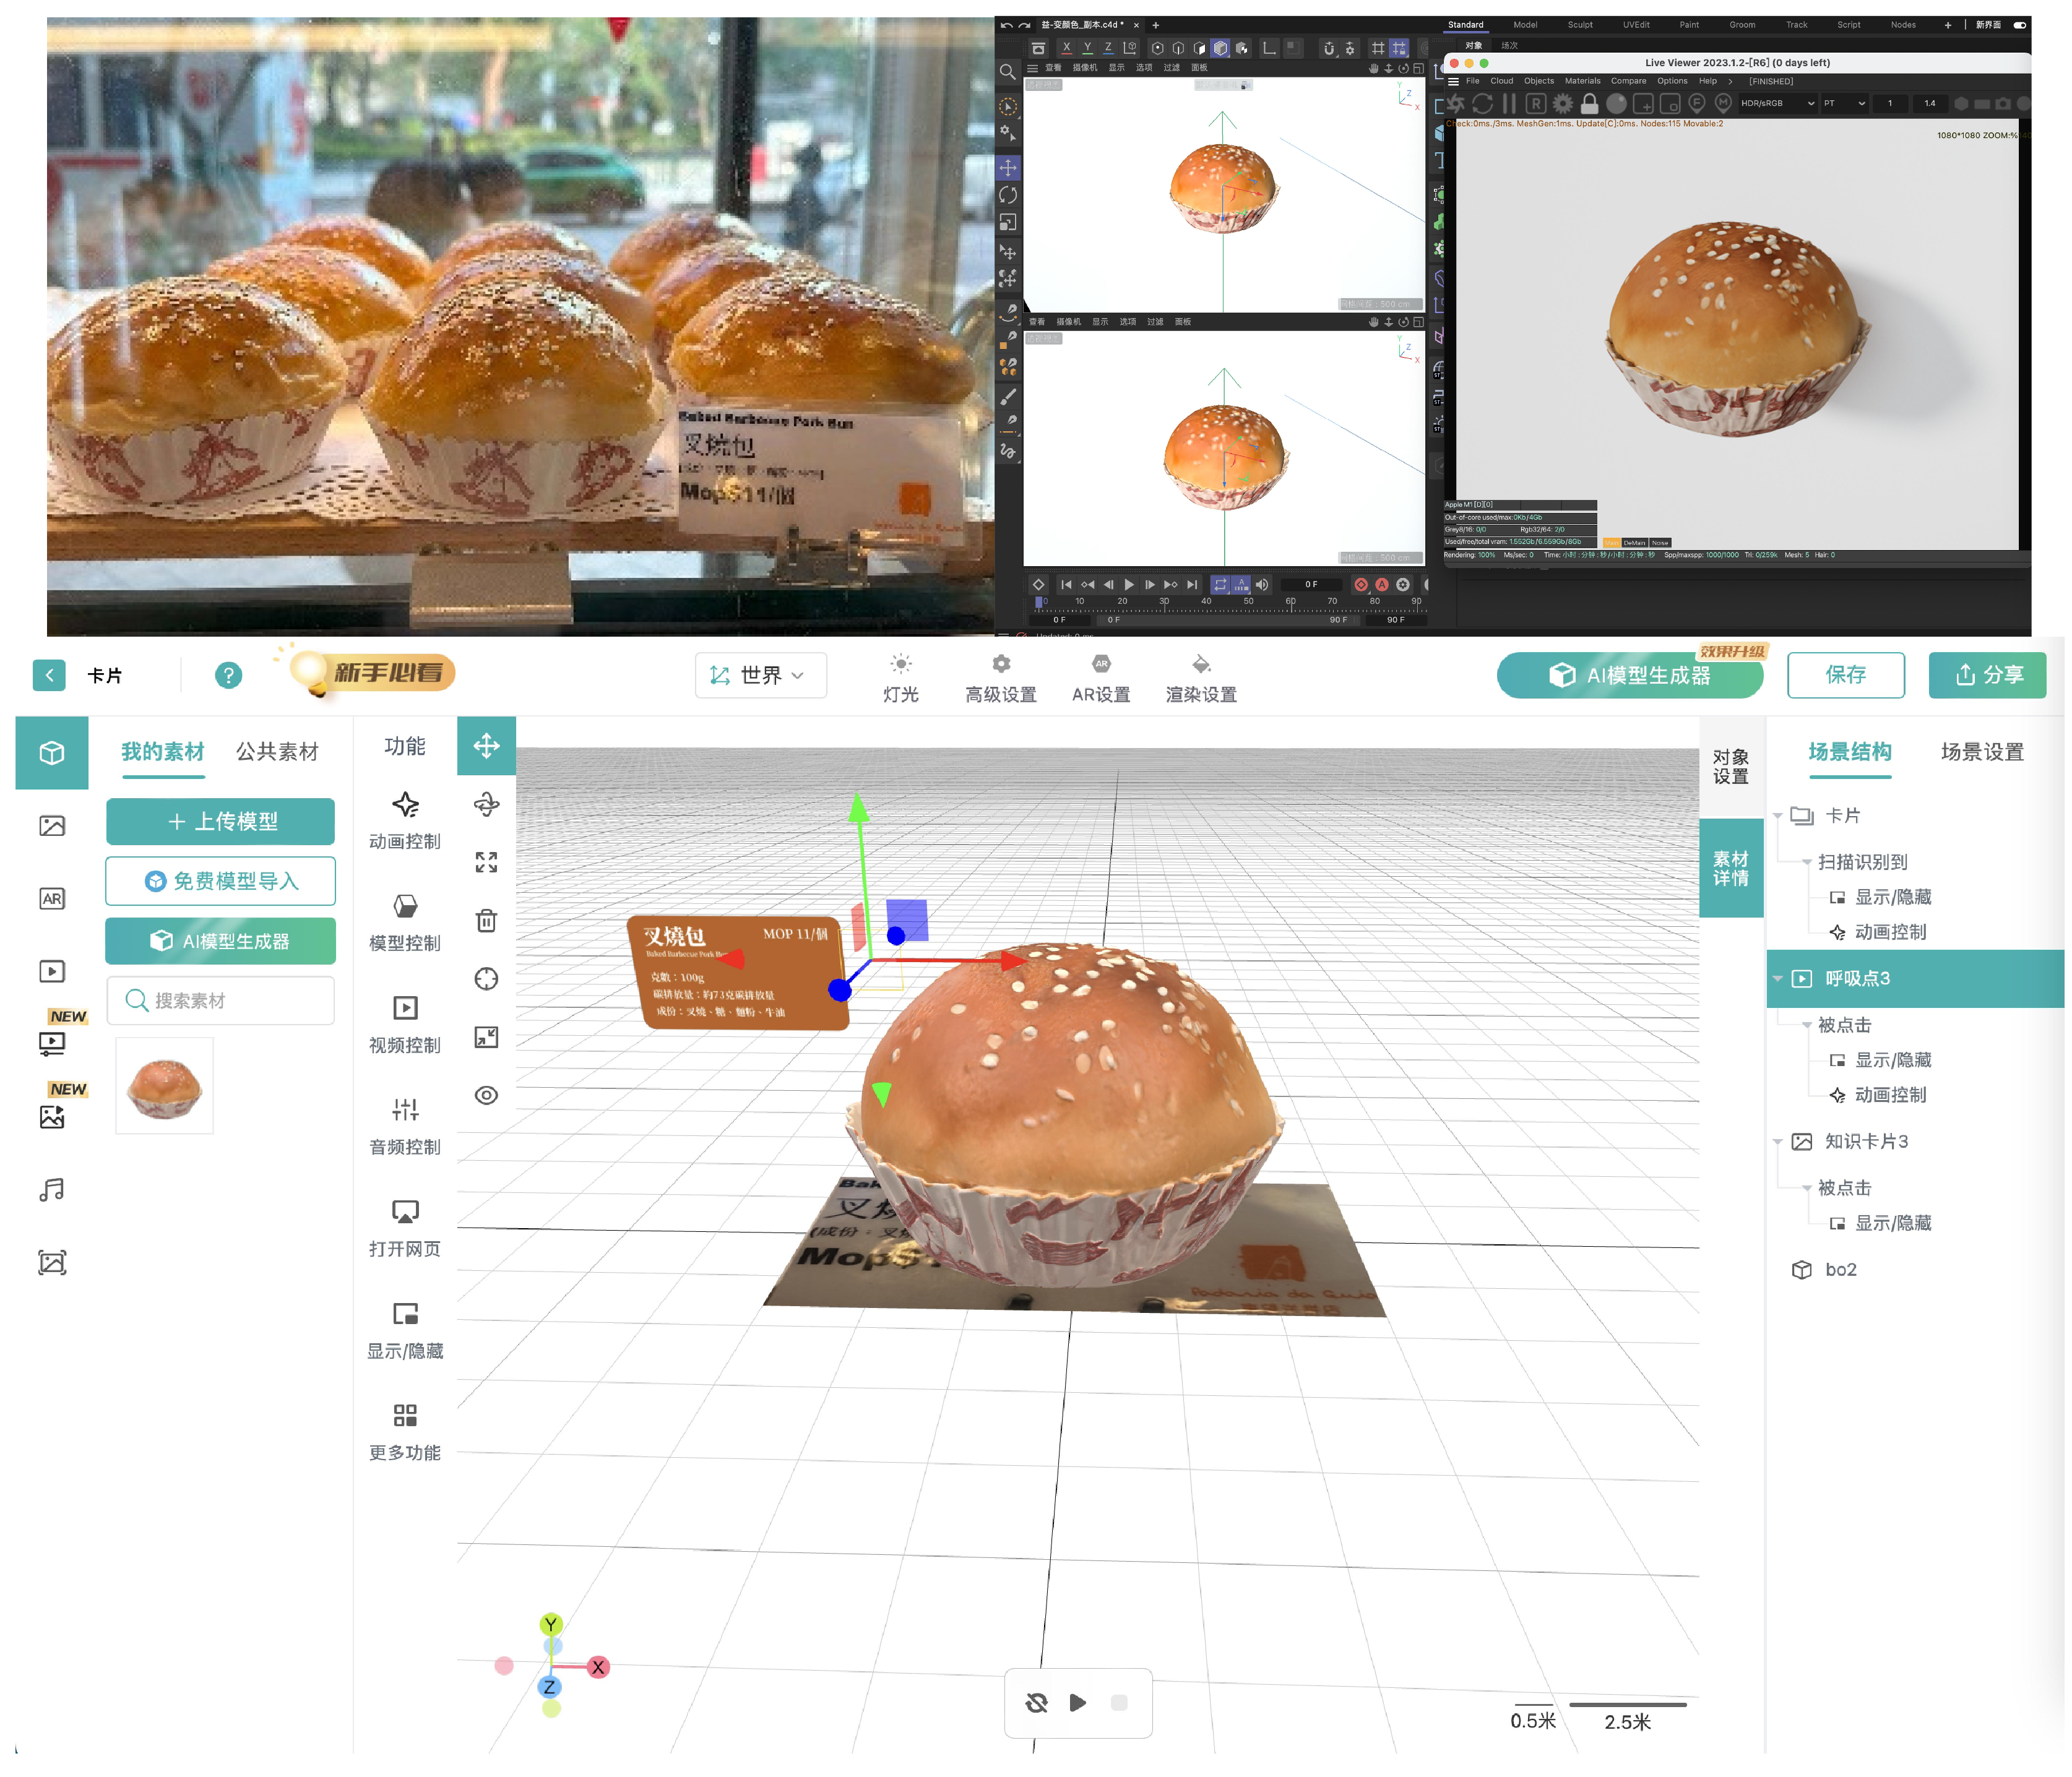Click the help question mark icon
This screenshot has width=2072, height=1777.
pyautogui.click(x=228, y=675)
